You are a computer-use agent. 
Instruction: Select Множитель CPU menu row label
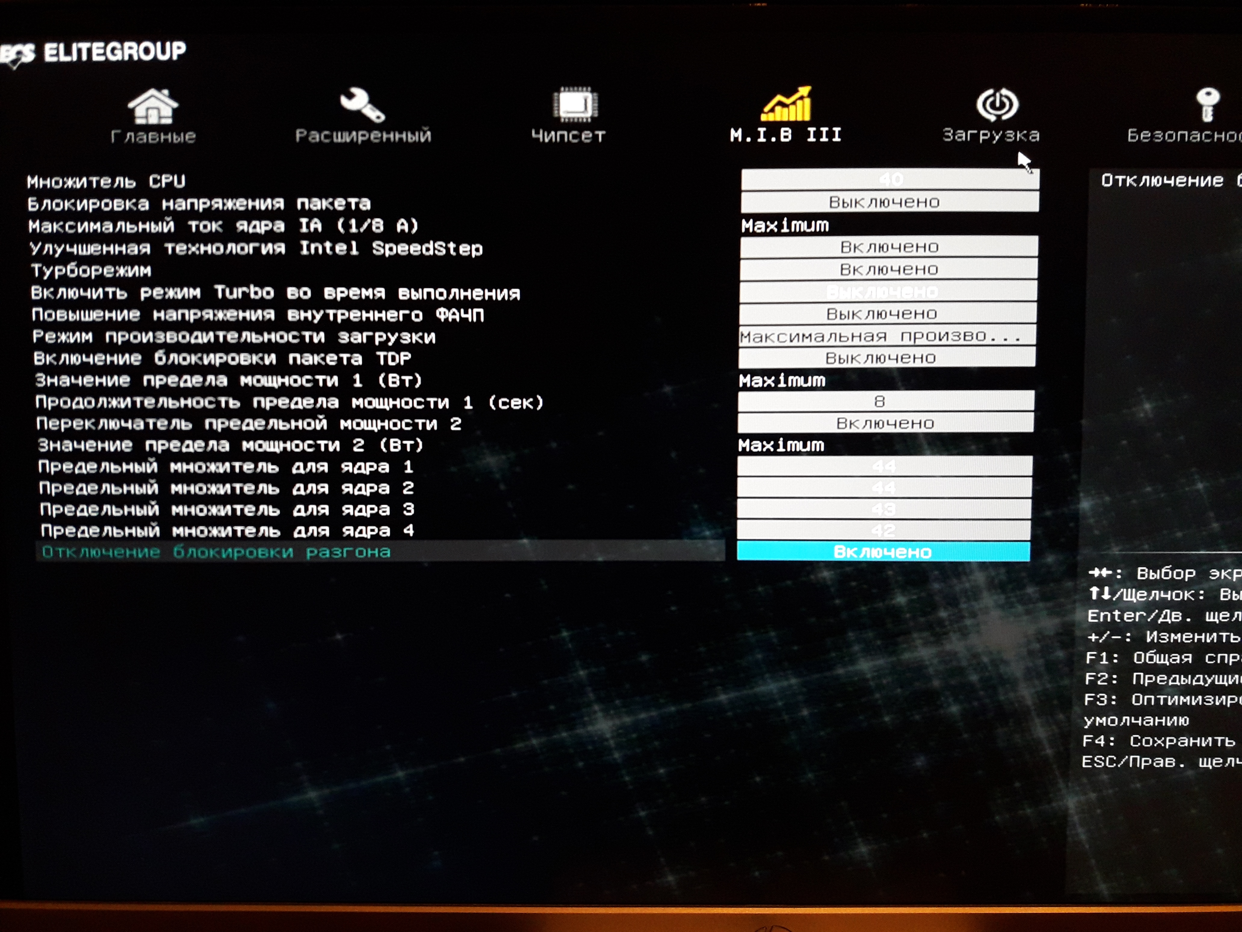click(106, 182)
